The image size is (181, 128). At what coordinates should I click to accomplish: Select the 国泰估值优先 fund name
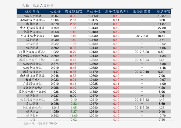32,72
